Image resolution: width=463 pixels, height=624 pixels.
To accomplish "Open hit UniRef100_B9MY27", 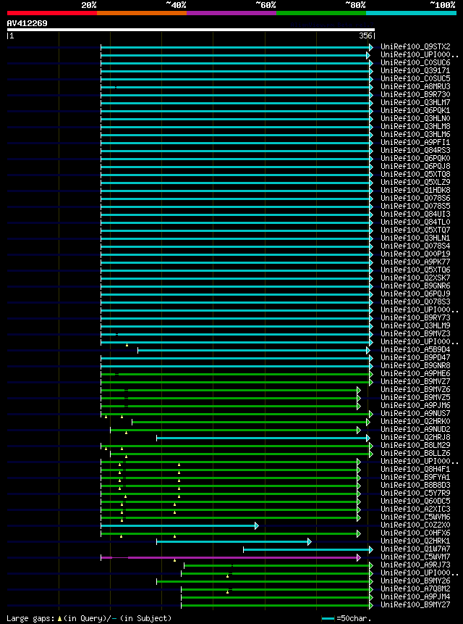I will pos(415,605).
